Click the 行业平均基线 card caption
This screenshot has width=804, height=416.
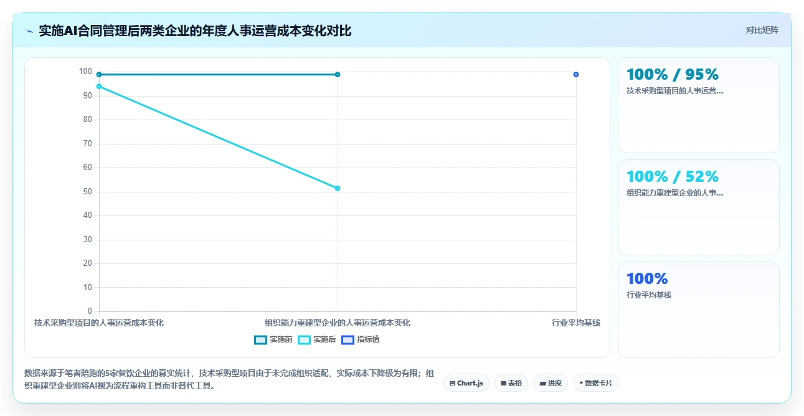[649, 295]
